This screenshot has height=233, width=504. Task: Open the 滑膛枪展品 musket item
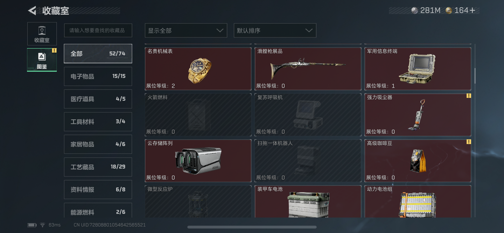tap(308, 69)
